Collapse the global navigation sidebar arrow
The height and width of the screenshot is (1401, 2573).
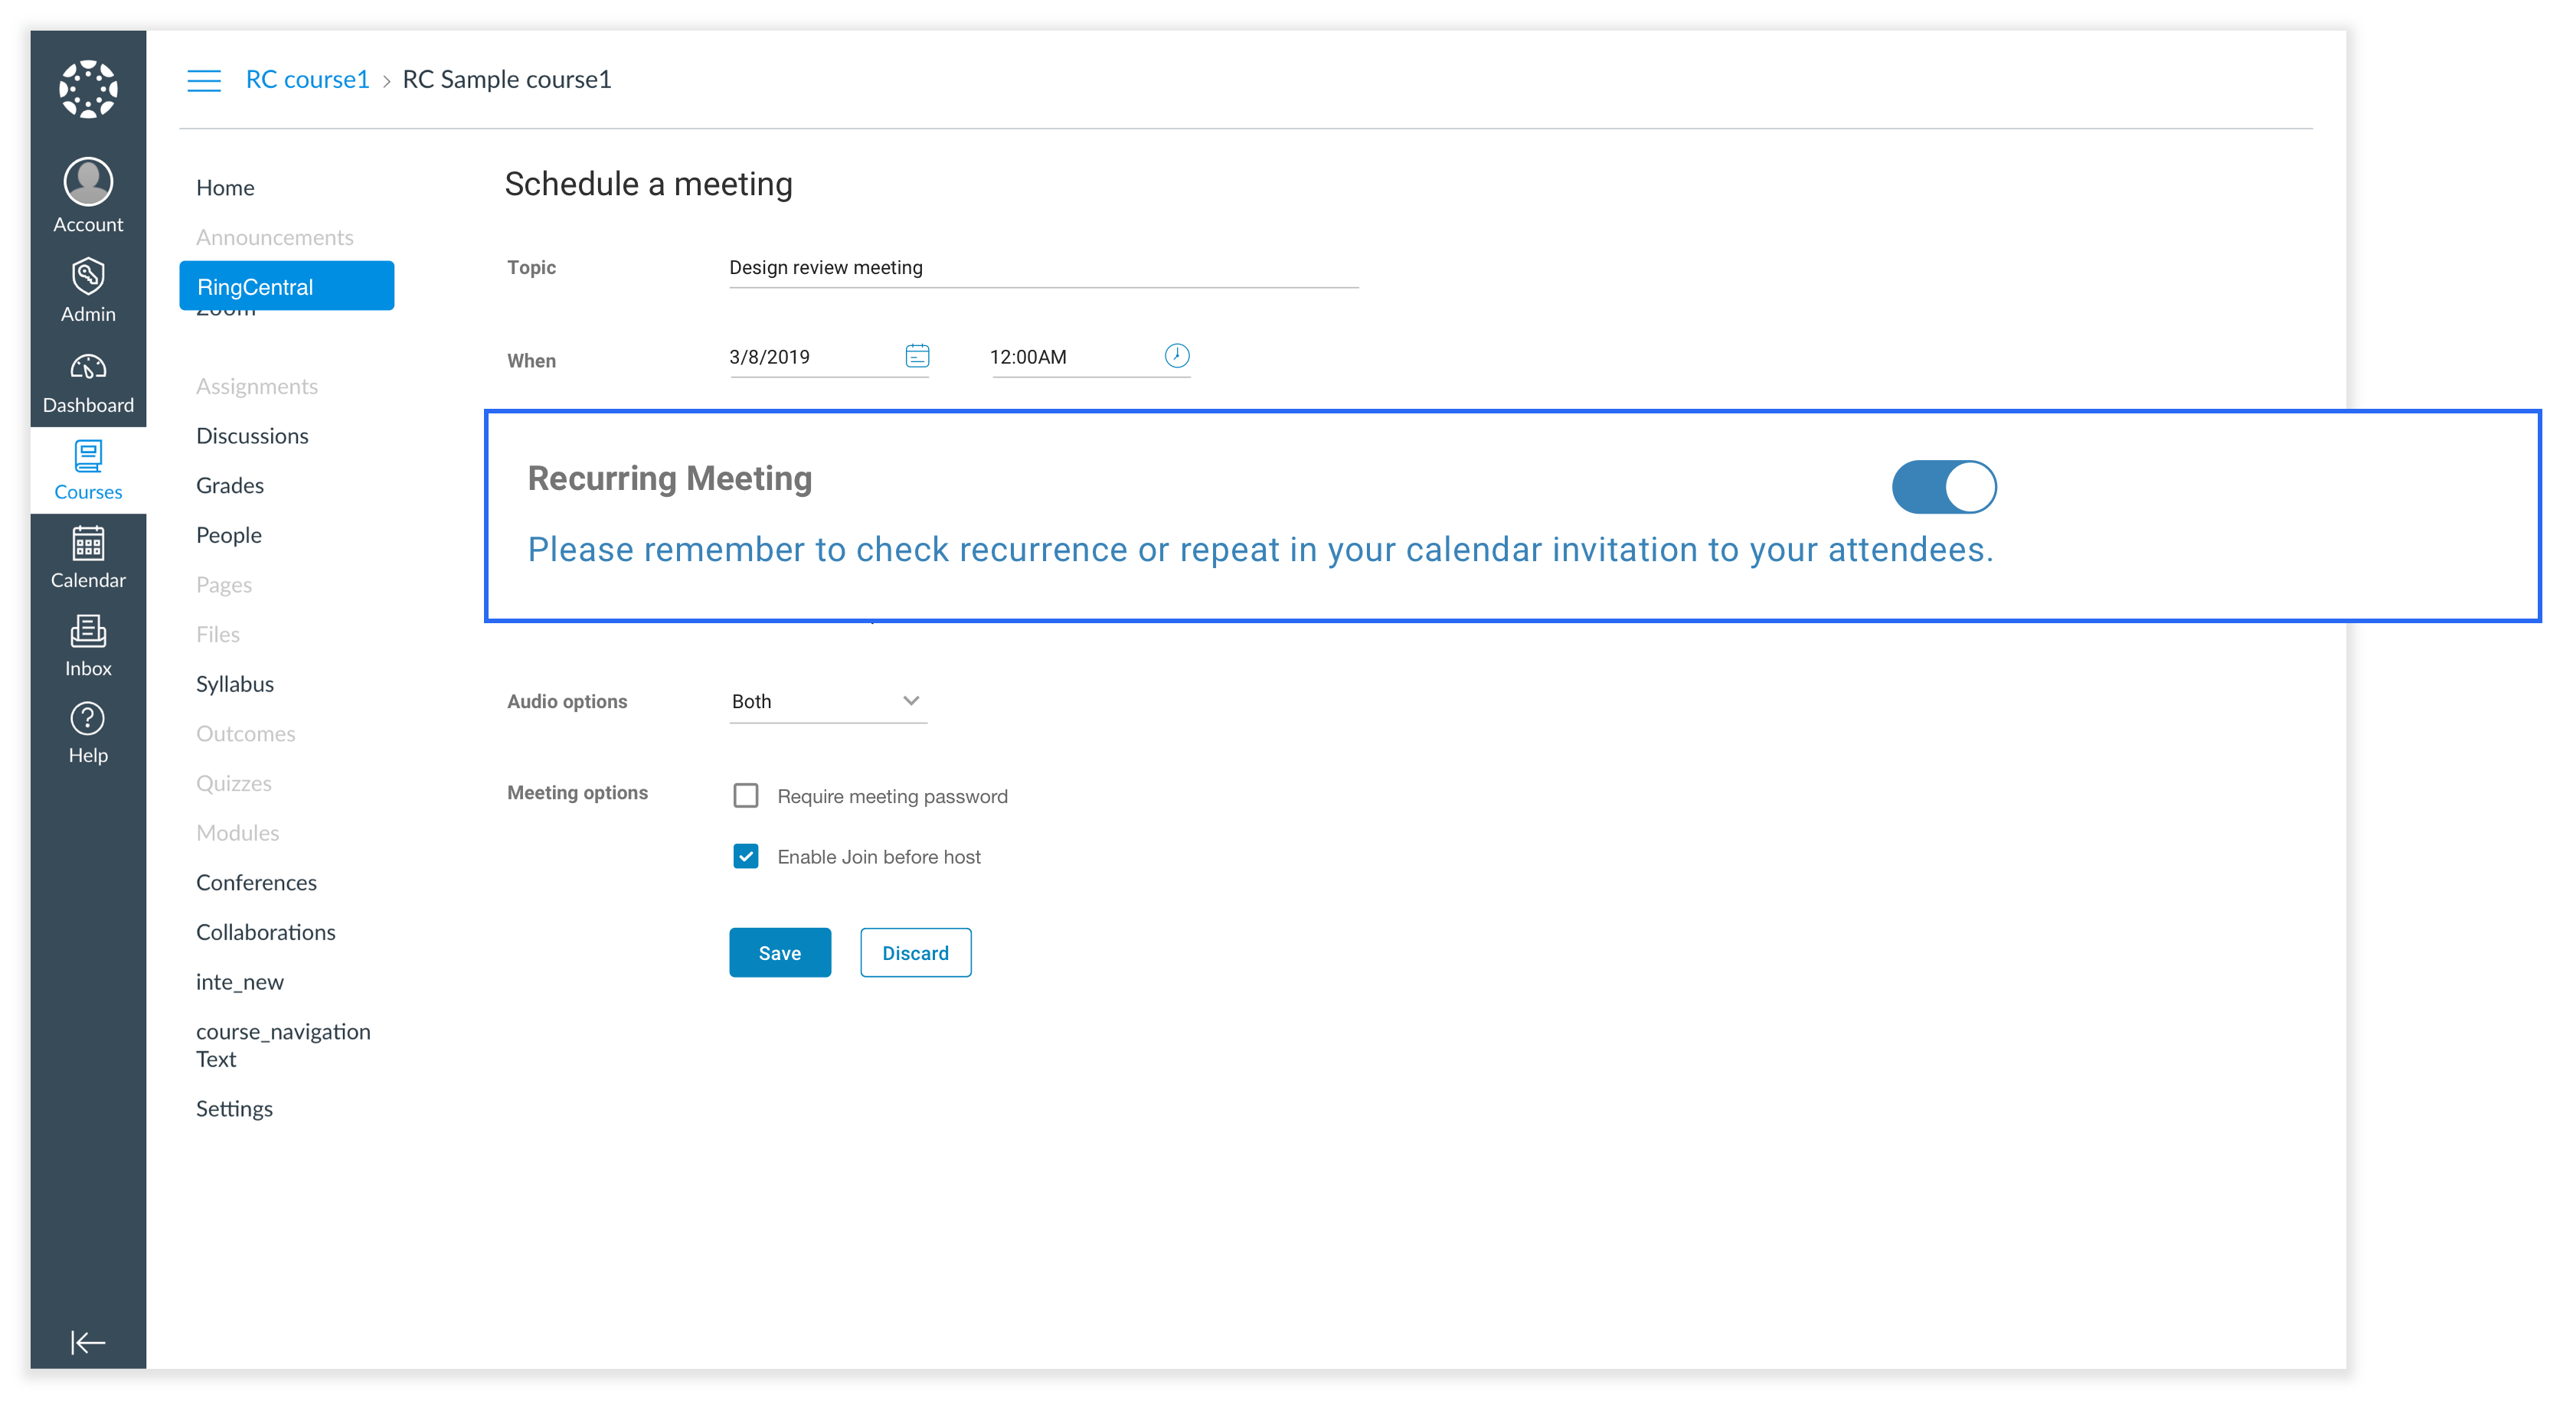point(88,1341)
